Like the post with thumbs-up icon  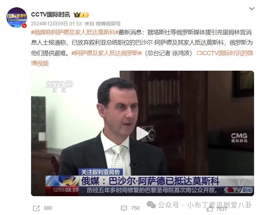click(210, 209)
